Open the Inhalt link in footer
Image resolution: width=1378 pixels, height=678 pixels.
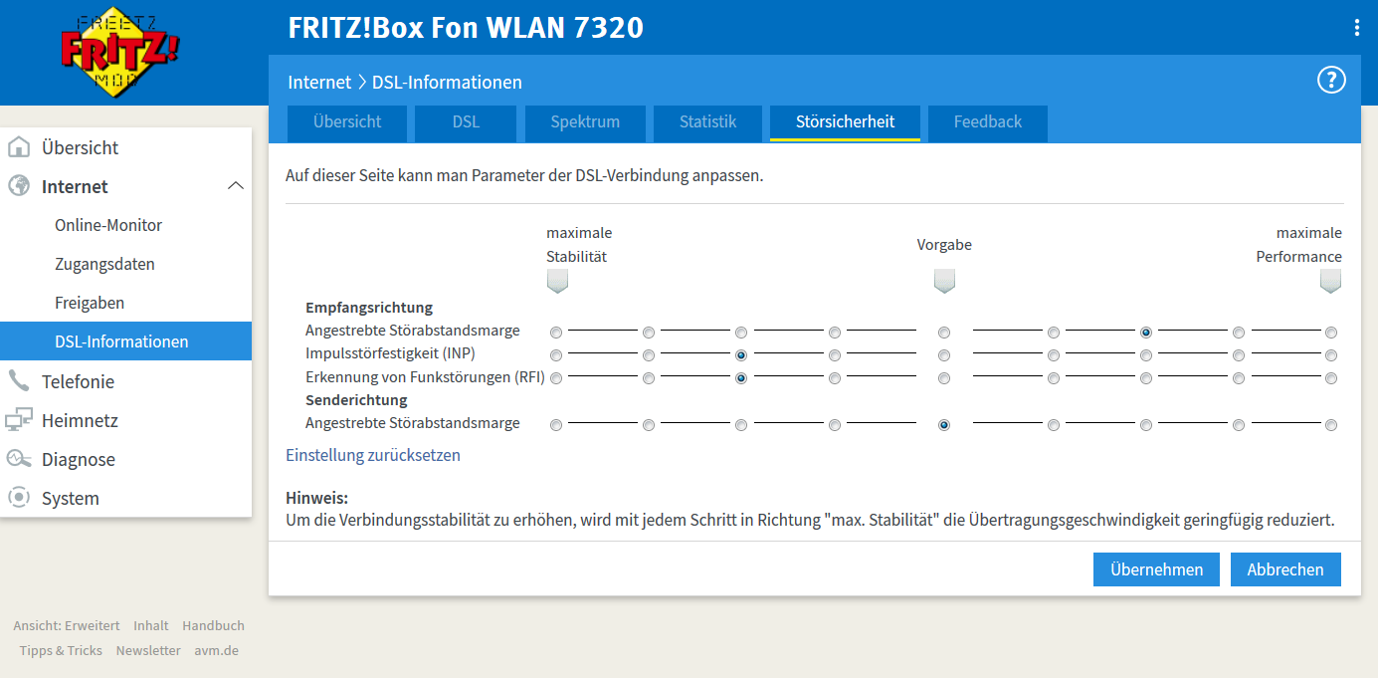[151, 626]
